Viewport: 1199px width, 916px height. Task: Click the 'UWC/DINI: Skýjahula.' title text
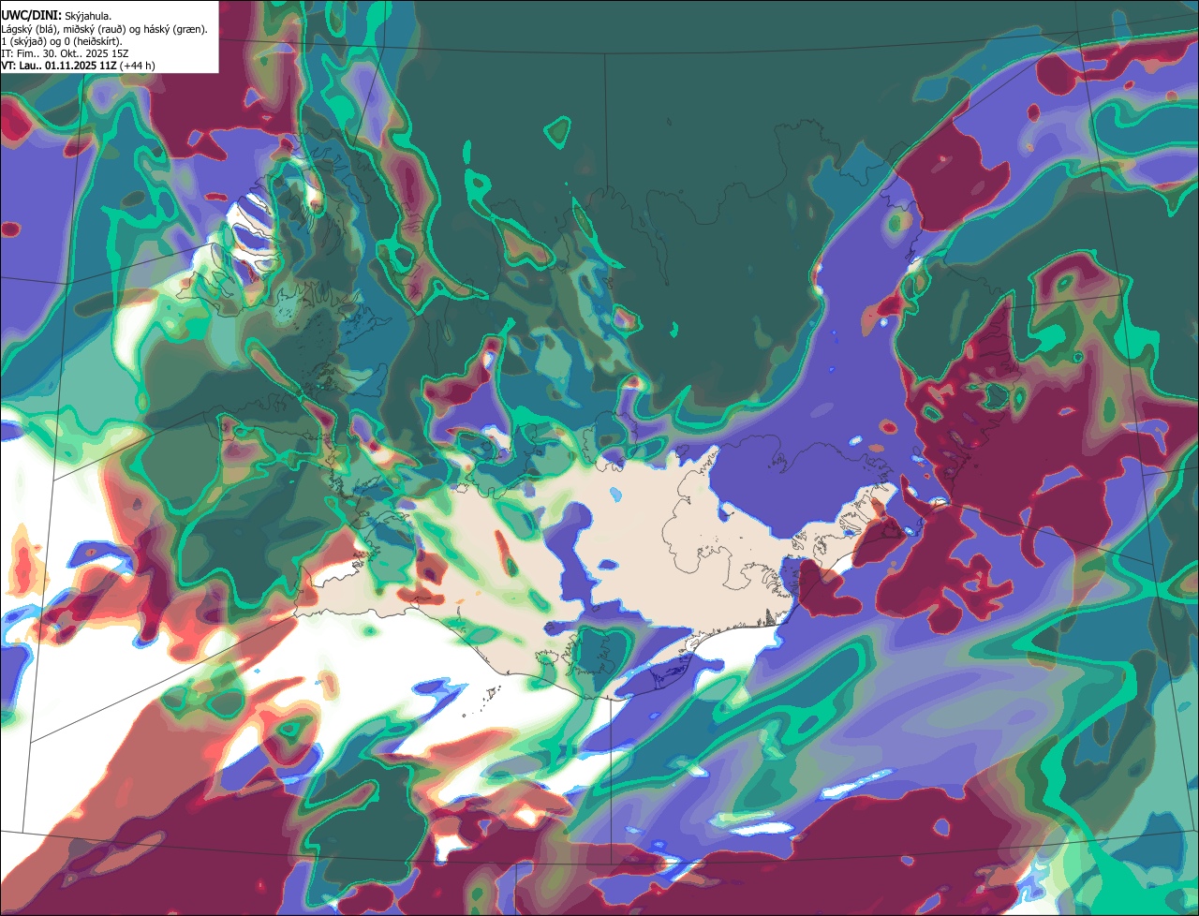56,15
